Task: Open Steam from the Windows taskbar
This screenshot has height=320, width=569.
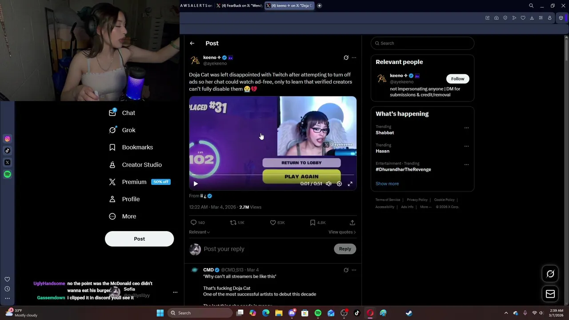Action: 409,313
